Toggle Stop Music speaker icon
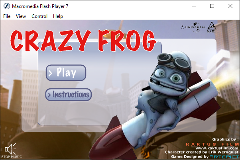 (11, 151)
